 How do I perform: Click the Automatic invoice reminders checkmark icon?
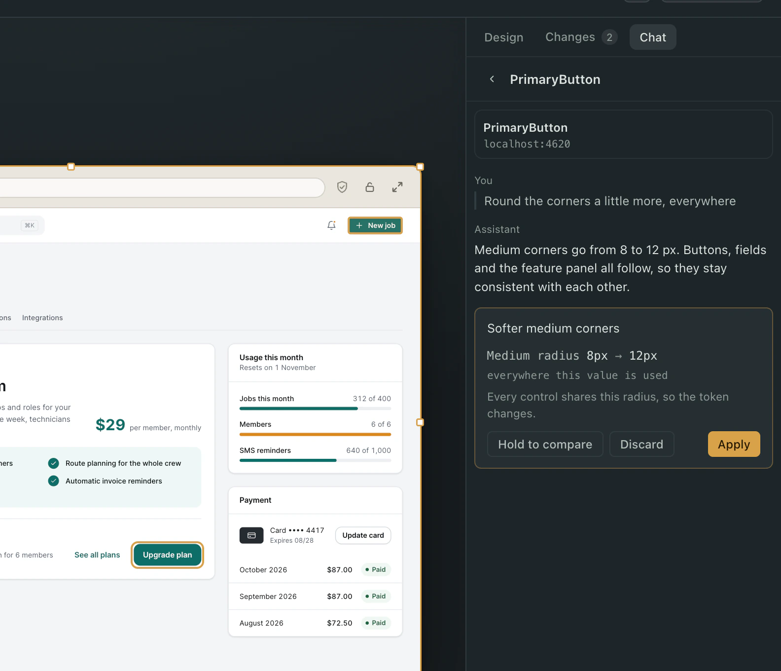click(x=54, y=481)
